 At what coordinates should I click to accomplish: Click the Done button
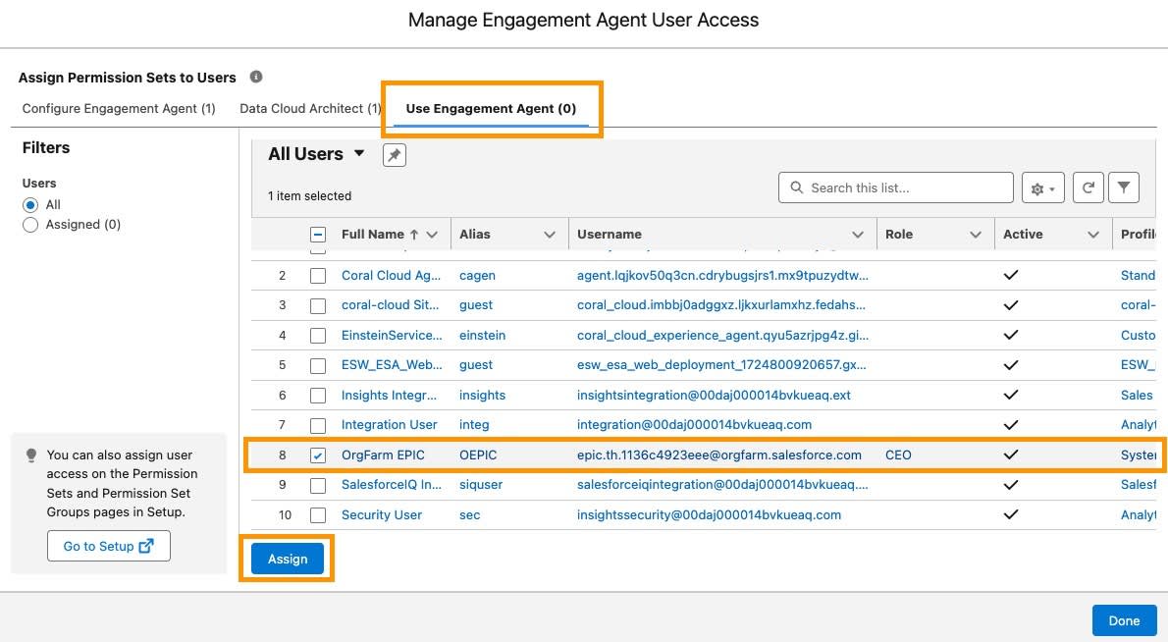(x=1124, y=620)
